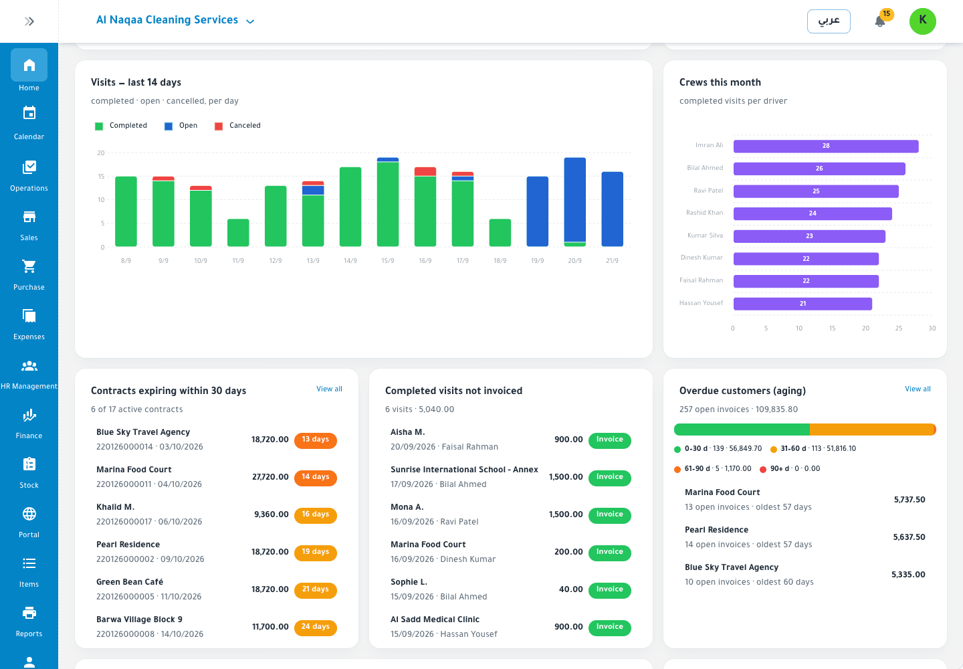The width and height of the screenshot is (963, 669).
Task: Open Pearl Residence overdue customer row
Action: [x=805, y=537]
